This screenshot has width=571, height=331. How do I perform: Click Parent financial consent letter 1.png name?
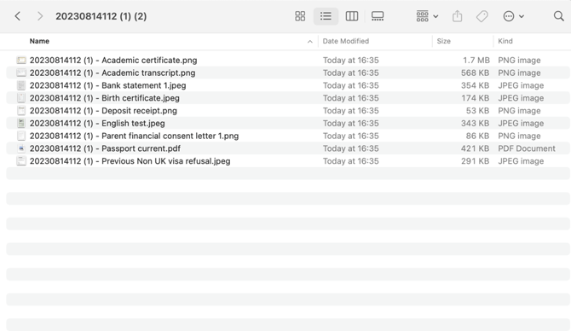[x=134, y=136]
